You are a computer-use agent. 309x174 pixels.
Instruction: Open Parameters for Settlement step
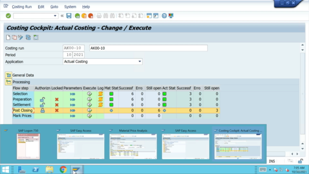(72, 105)
